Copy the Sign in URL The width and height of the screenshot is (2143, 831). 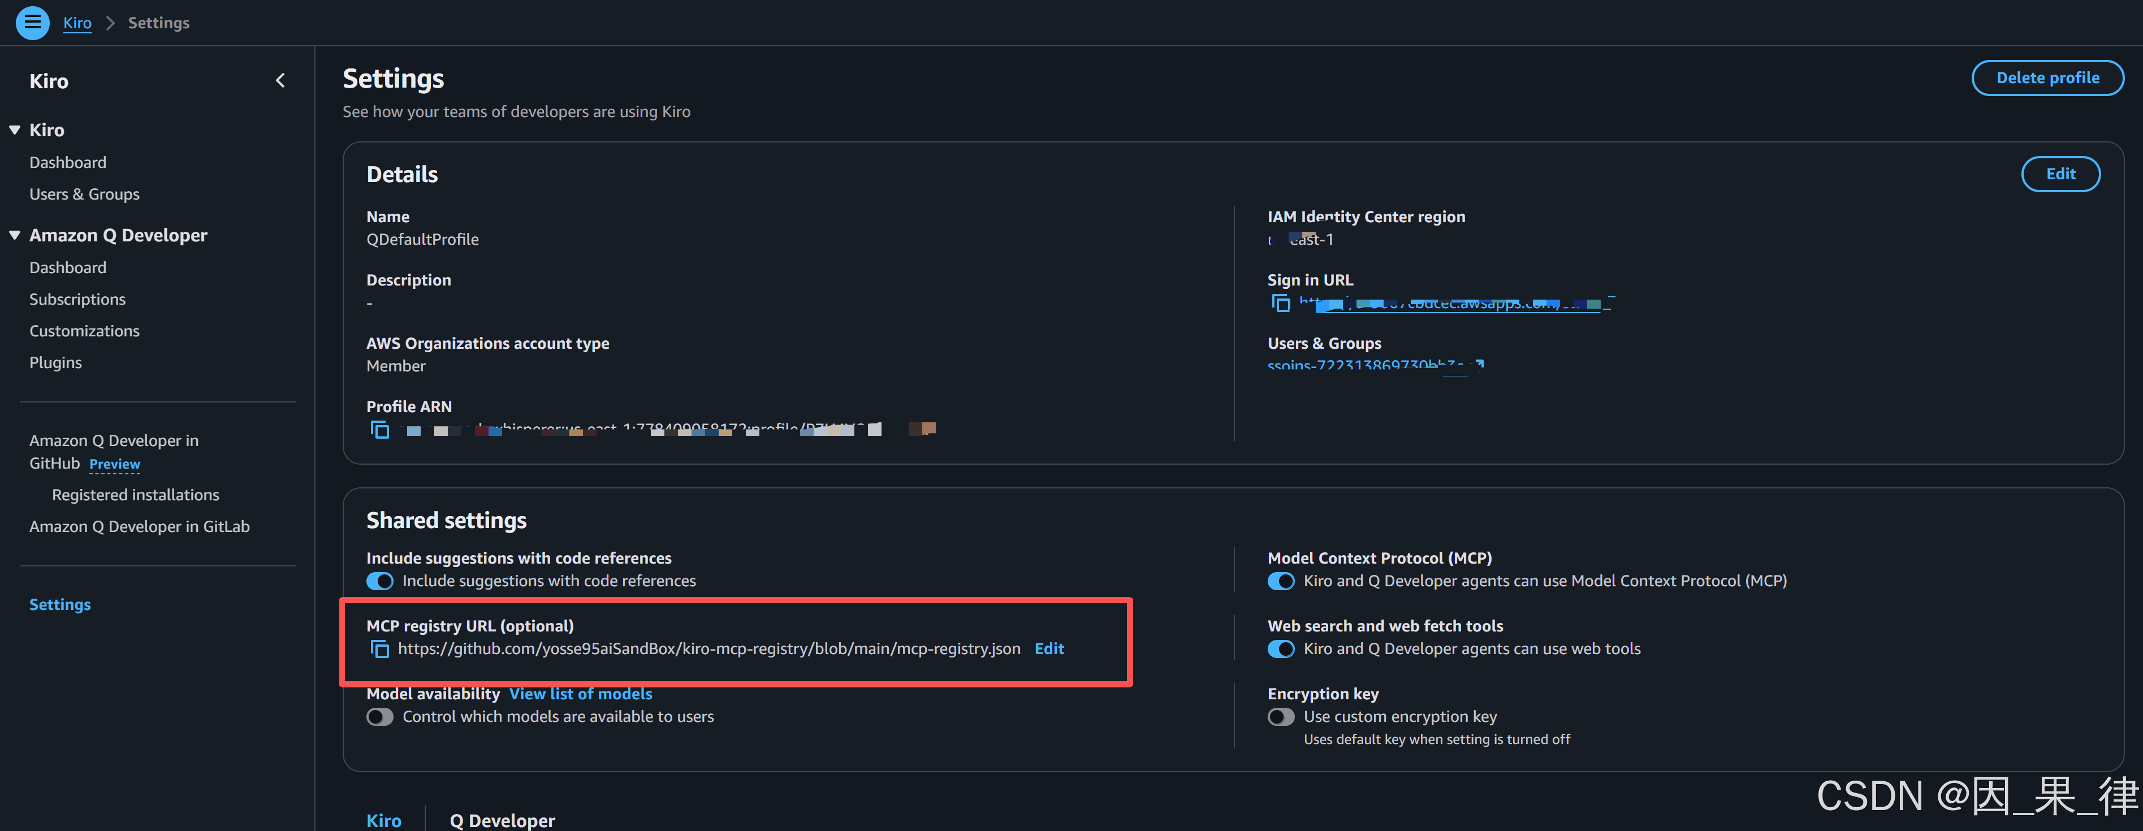pos(1281,303)
